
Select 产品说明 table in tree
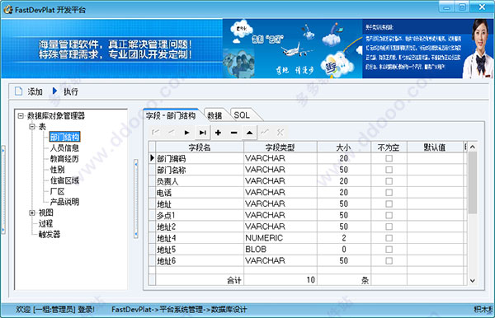tap(64, 202)
